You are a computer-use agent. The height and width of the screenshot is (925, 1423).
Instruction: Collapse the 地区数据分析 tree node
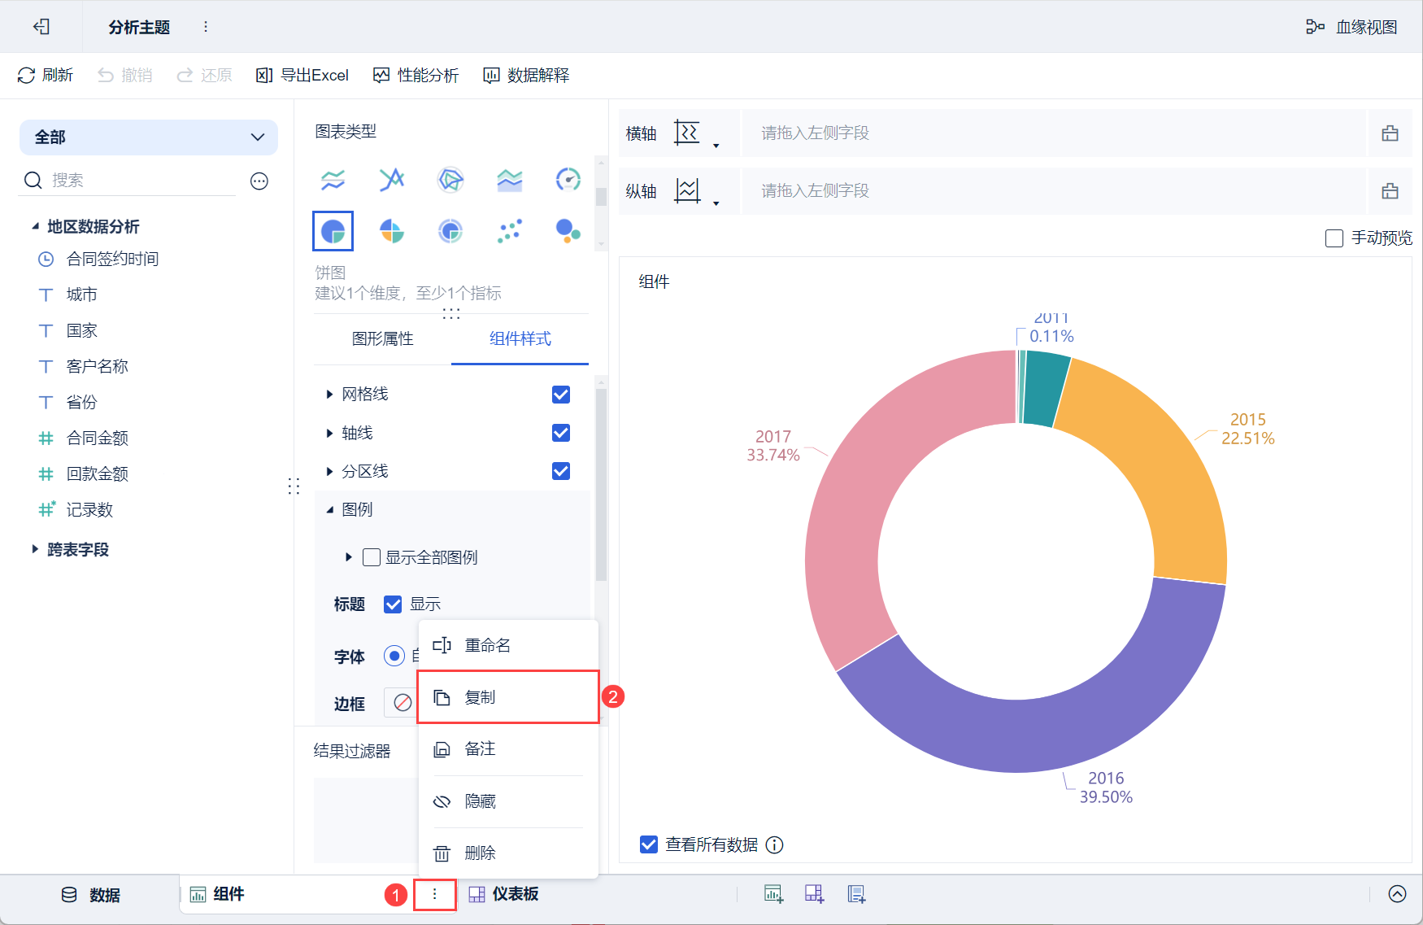tap(35, 226)
